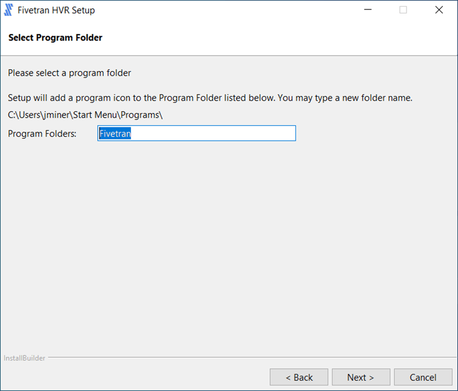The image size is (458, 391).
Task: Click the Setup program icon description sentence
Action: [x=210, y=98]
